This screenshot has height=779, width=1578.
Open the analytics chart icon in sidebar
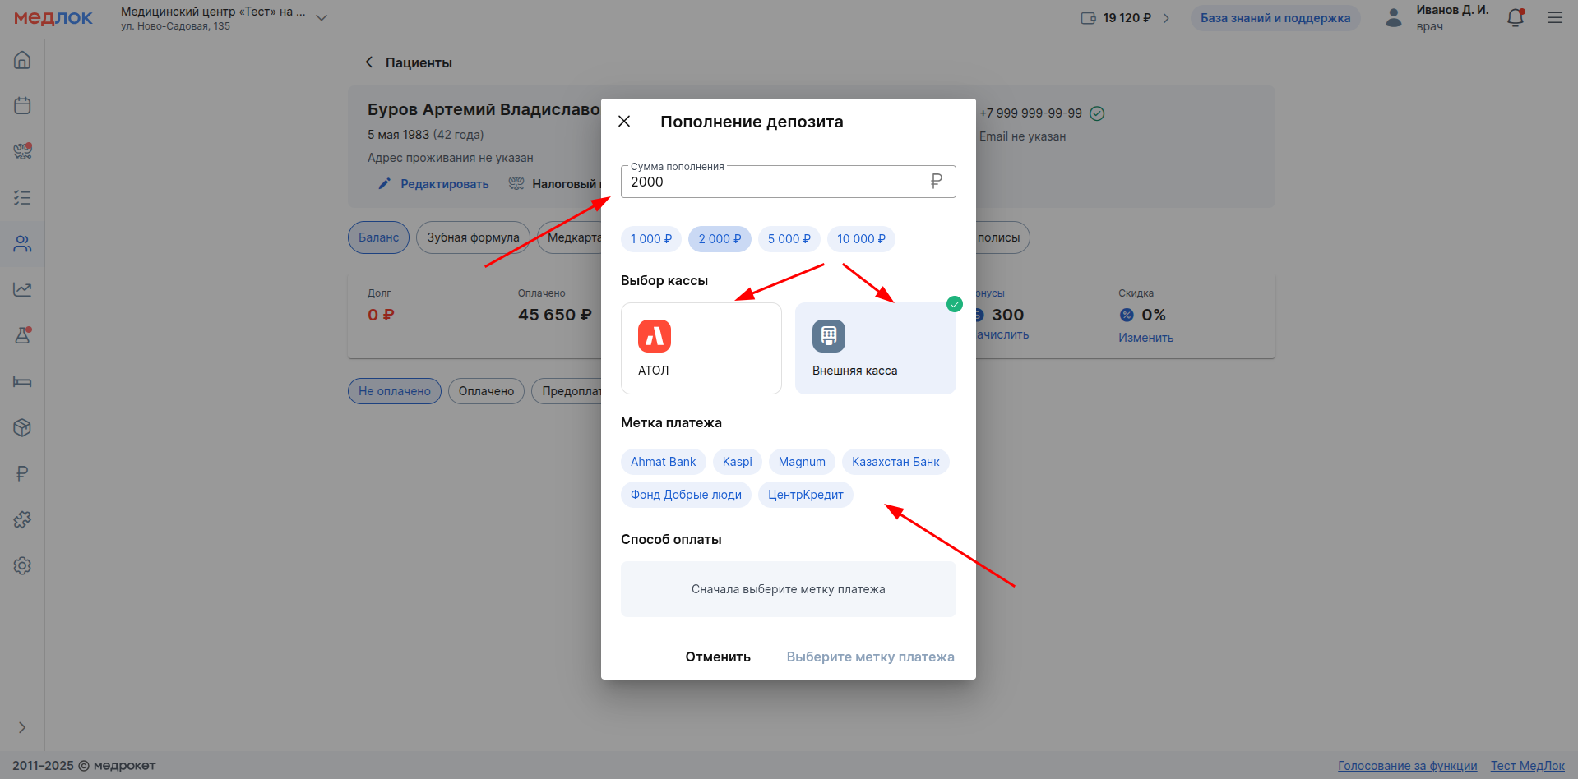[x=22, y=290]
